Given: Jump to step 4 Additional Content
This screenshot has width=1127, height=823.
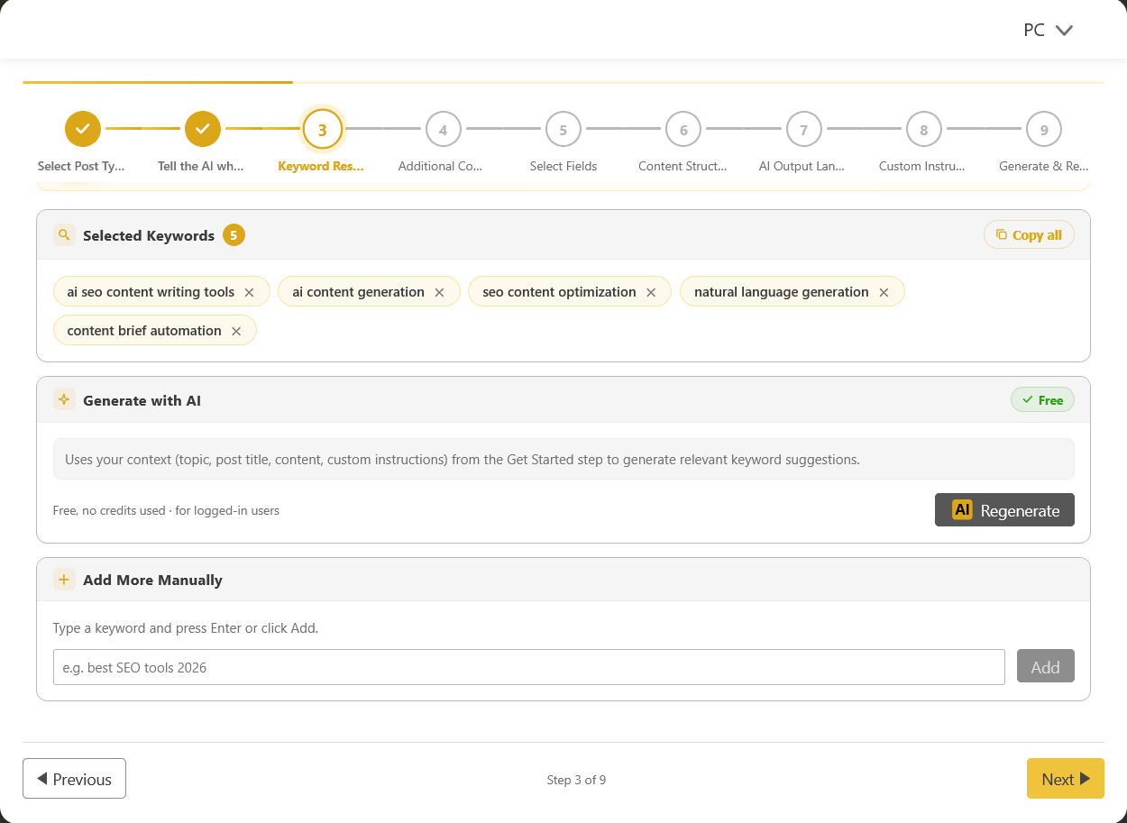Looking at the screenshot, I should click(x=443, y=129).
